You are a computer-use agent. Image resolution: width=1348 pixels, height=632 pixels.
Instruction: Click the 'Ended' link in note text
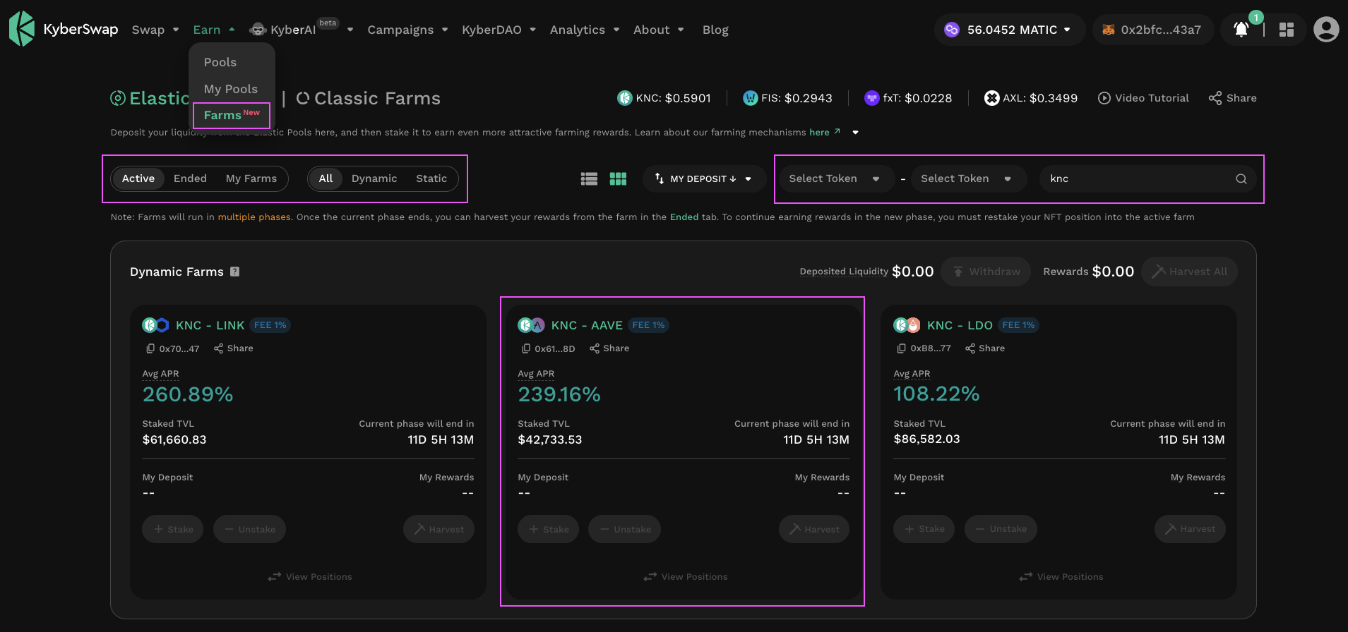click(684, 217)
